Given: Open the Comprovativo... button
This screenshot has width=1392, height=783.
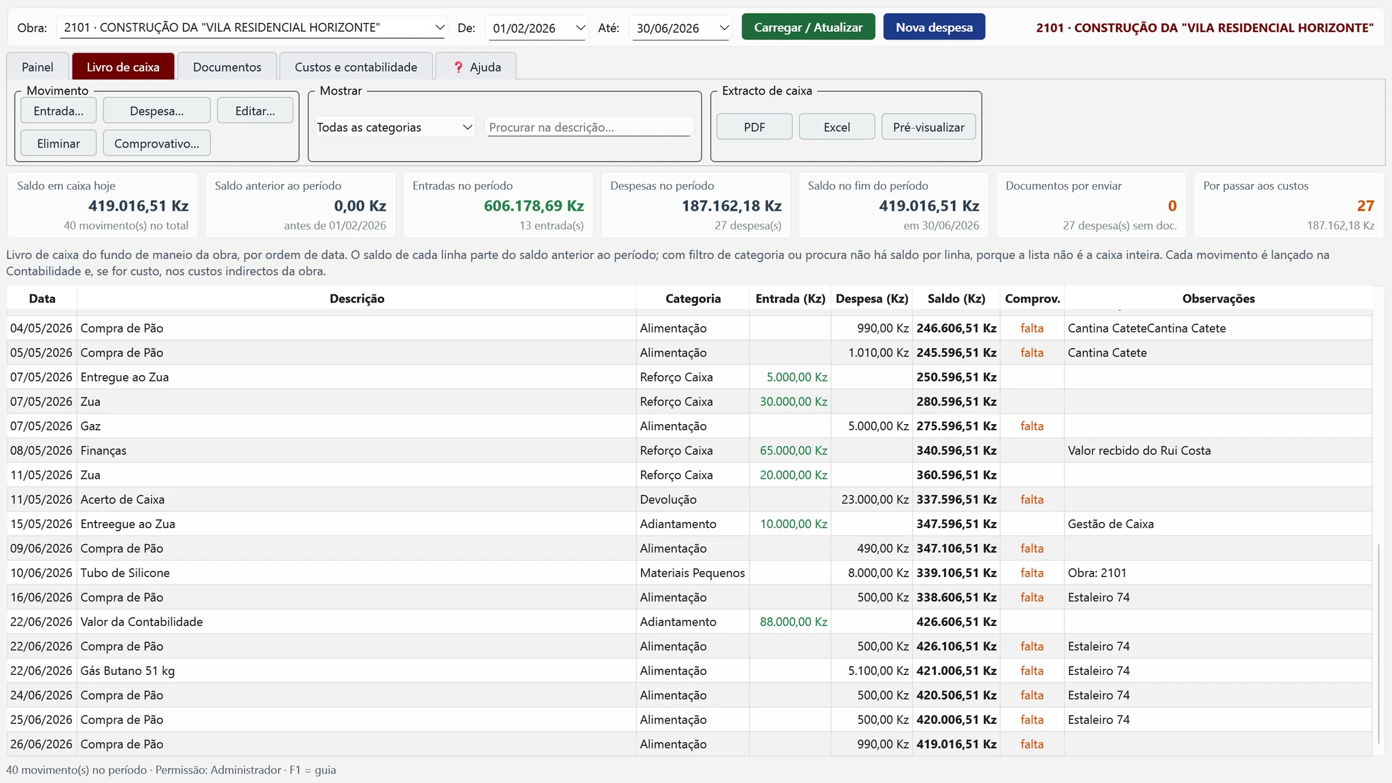Looking at the screenshot, I should [156, 143].
